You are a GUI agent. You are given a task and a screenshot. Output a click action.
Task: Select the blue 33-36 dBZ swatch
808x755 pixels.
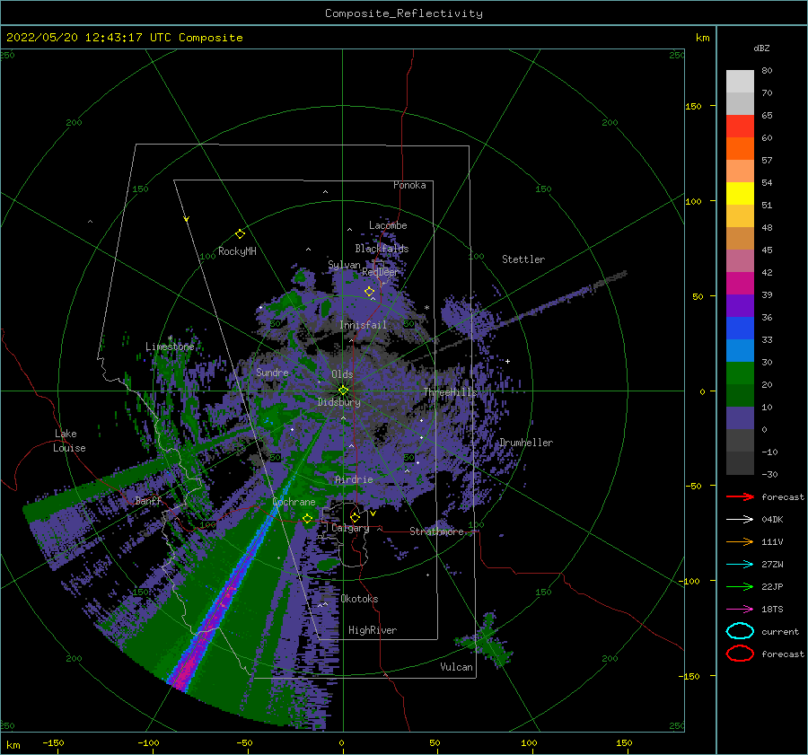(x=740, y=329)
